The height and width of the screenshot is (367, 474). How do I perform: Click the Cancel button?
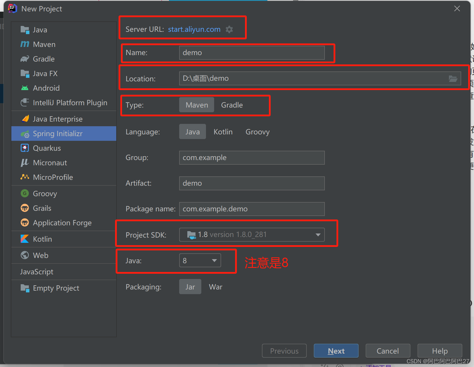coord(388,351)
